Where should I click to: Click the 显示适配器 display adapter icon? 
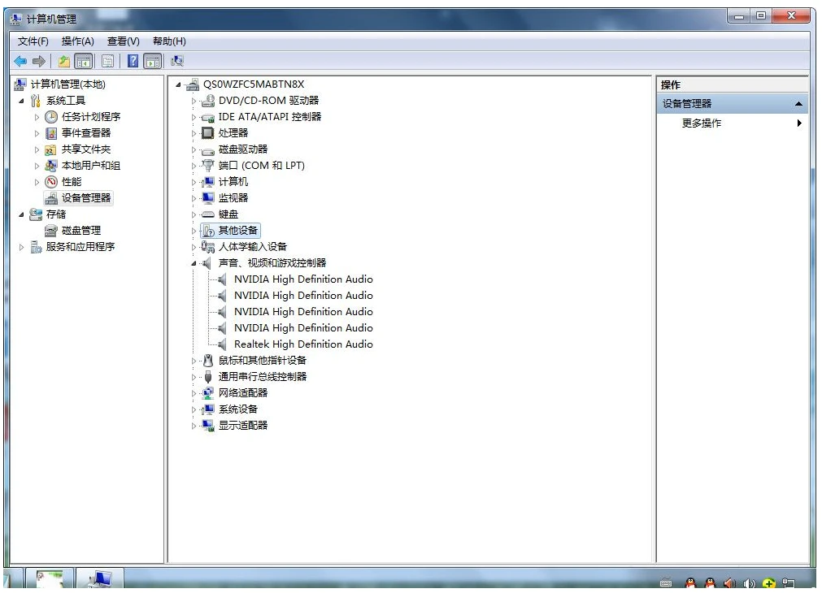(x=208, y=426)
